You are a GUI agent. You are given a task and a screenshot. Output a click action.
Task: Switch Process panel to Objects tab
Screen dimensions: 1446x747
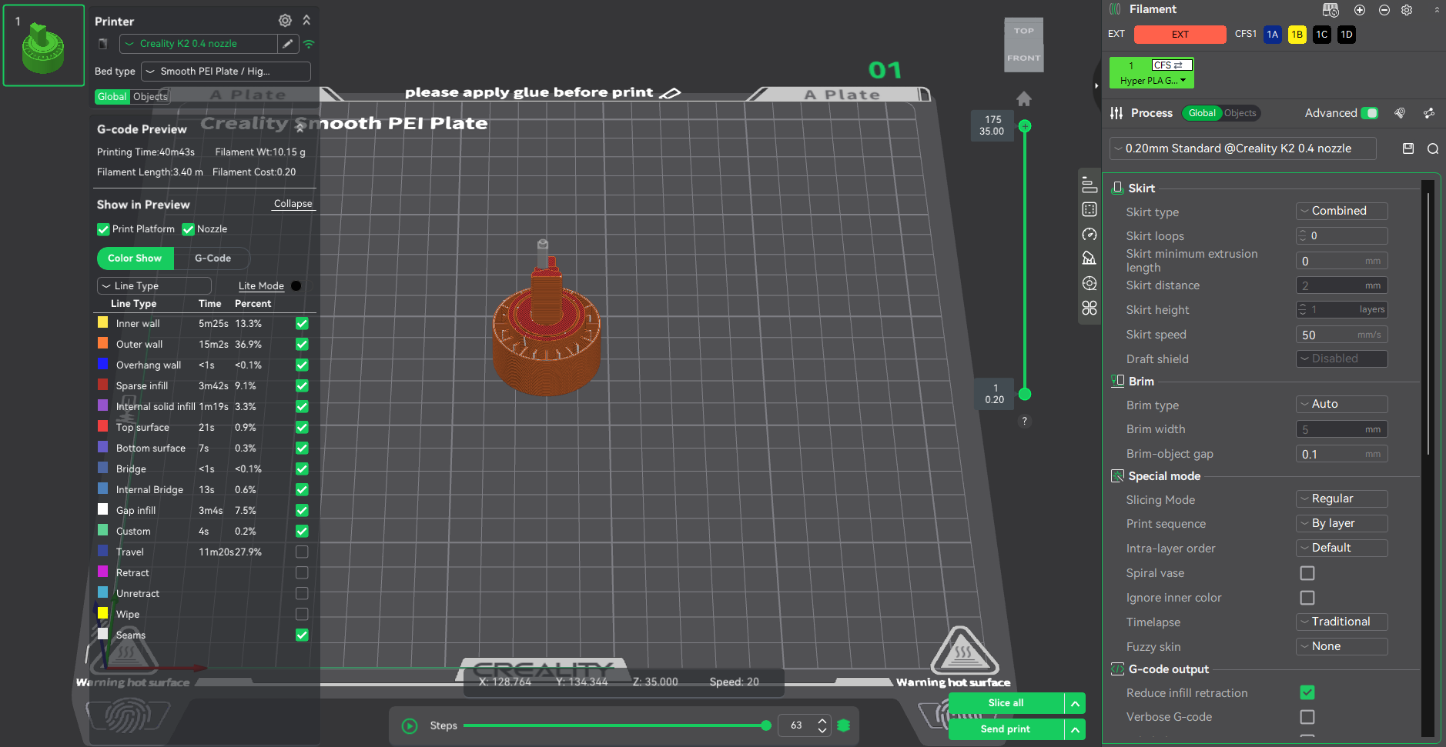pos(1240,113)
